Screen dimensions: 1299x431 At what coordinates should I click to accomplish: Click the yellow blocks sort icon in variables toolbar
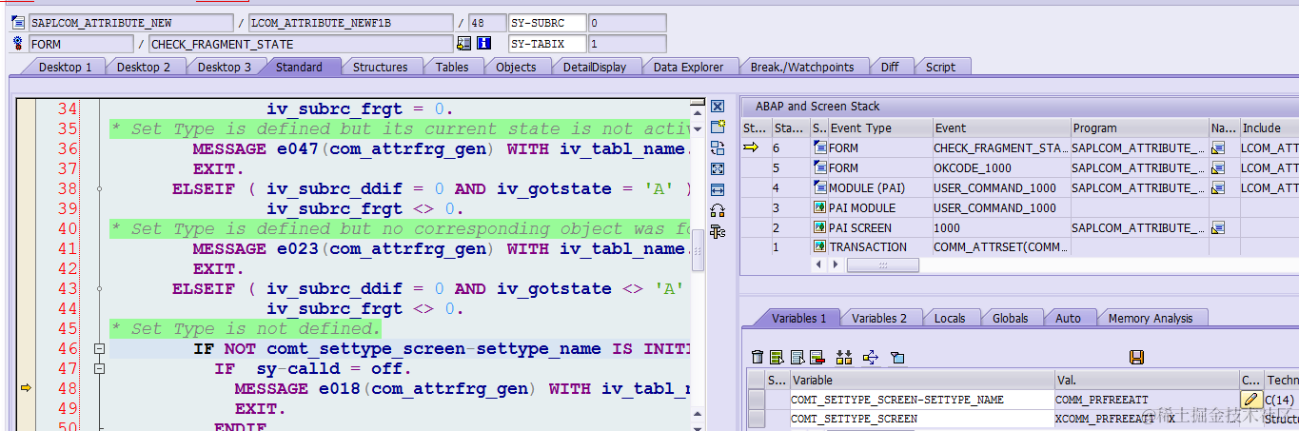click(844, 357)
